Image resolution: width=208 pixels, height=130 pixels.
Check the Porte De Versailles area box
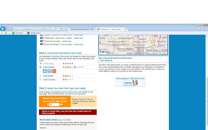tap(44, 41)
